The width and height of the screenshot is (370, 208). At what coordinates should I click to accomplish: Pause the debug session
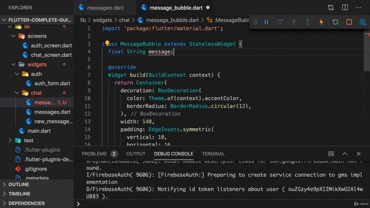[266, 22]
